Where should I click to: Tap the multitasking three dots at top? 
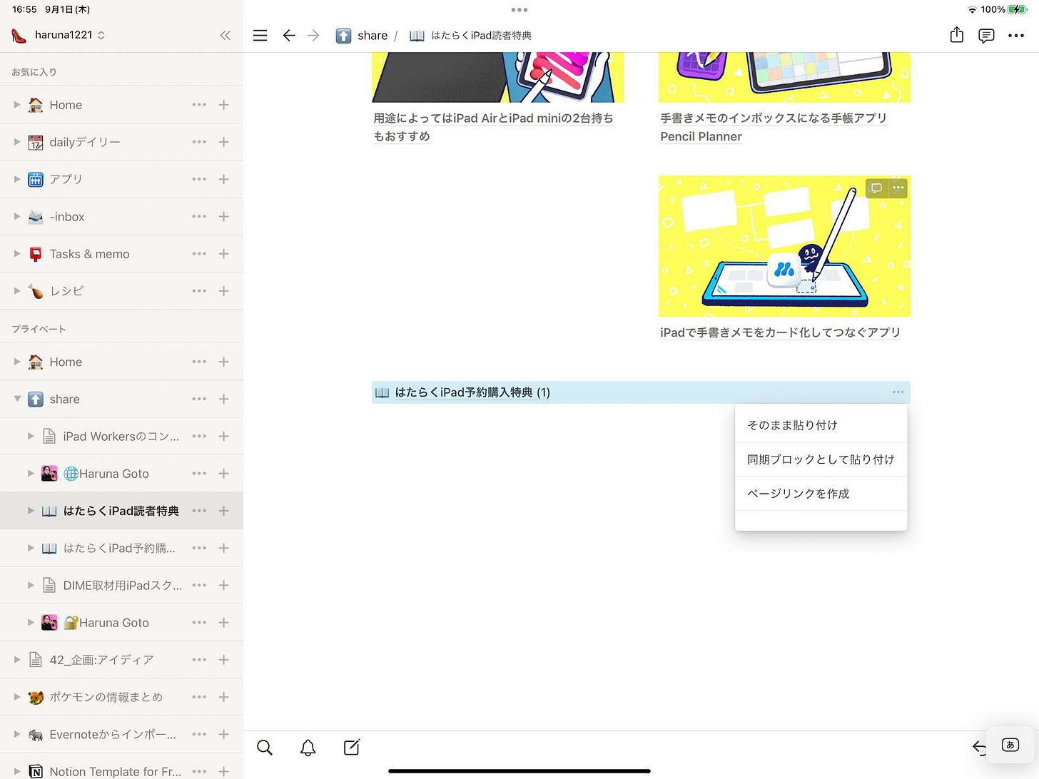click(x=519, y=10)
